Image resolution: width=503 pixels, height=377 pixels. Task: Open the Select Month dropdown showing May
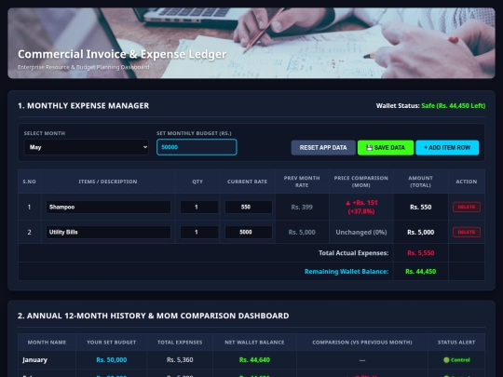tap(86, 147)
